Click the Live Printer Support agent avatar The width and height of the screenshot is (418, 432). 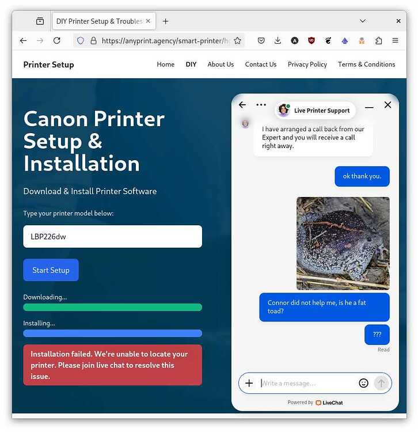tap(284, 110)
